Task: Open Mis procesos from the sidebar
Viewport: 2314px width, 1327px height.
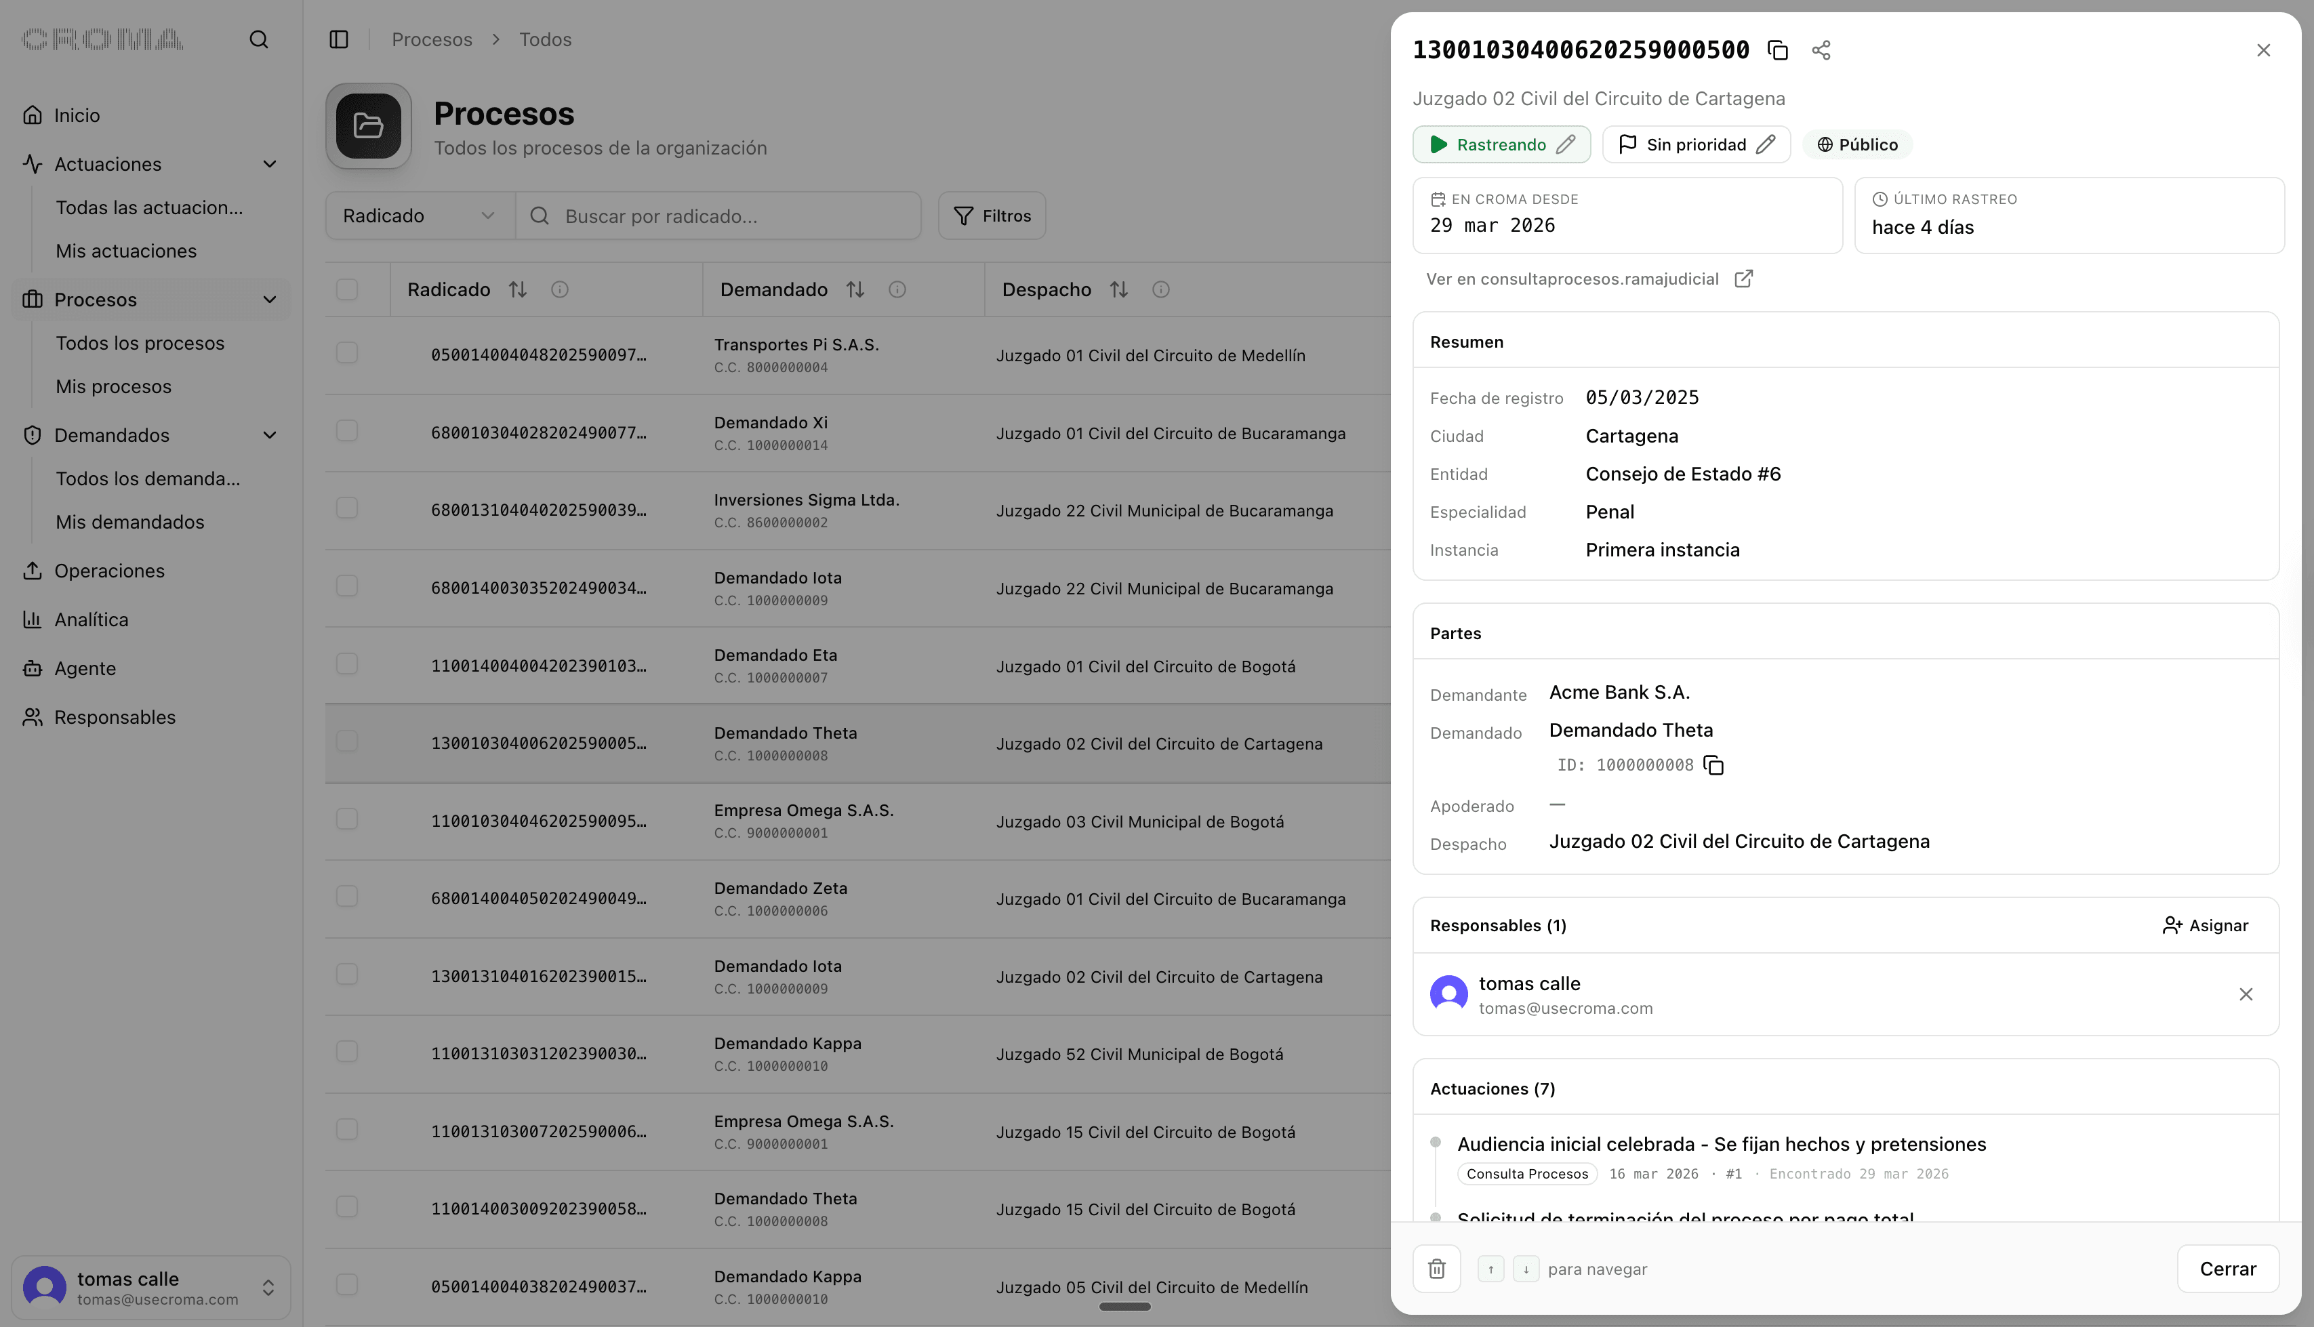Action: (113, 386)
